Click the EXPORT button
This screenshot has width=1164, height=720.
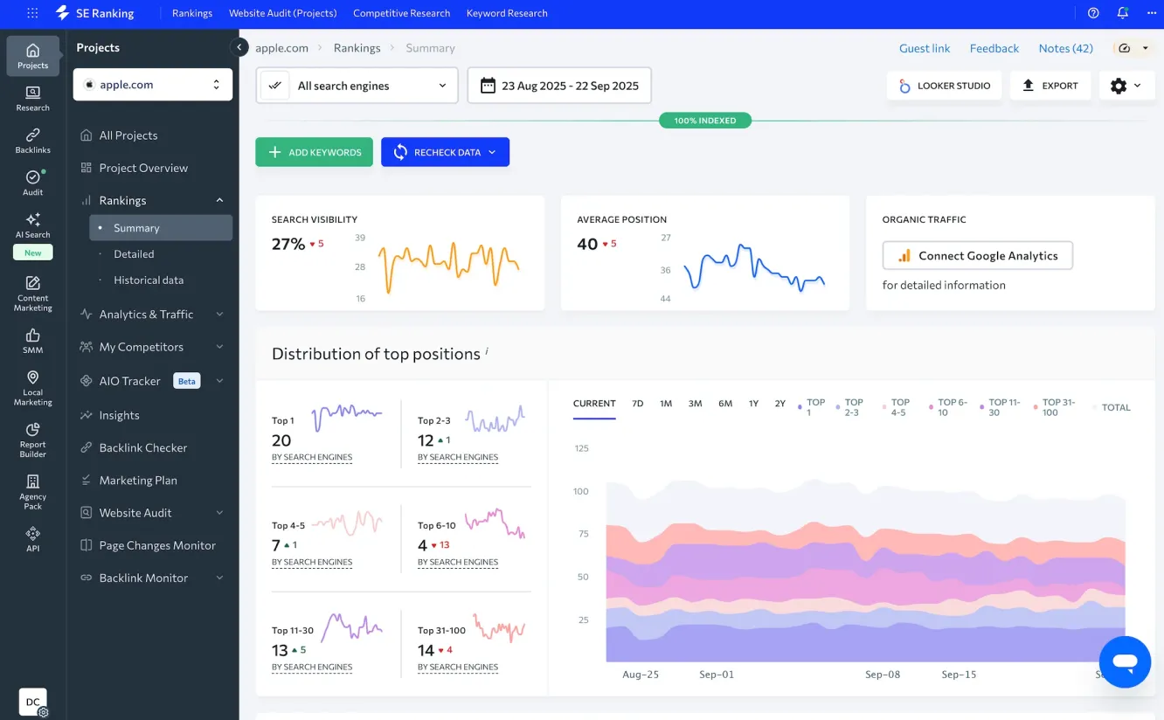click(1050, 86)
